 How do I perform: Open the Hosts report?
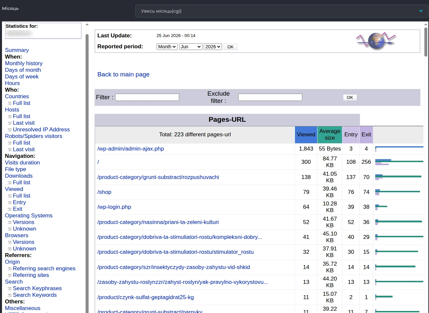pos(12,110)
